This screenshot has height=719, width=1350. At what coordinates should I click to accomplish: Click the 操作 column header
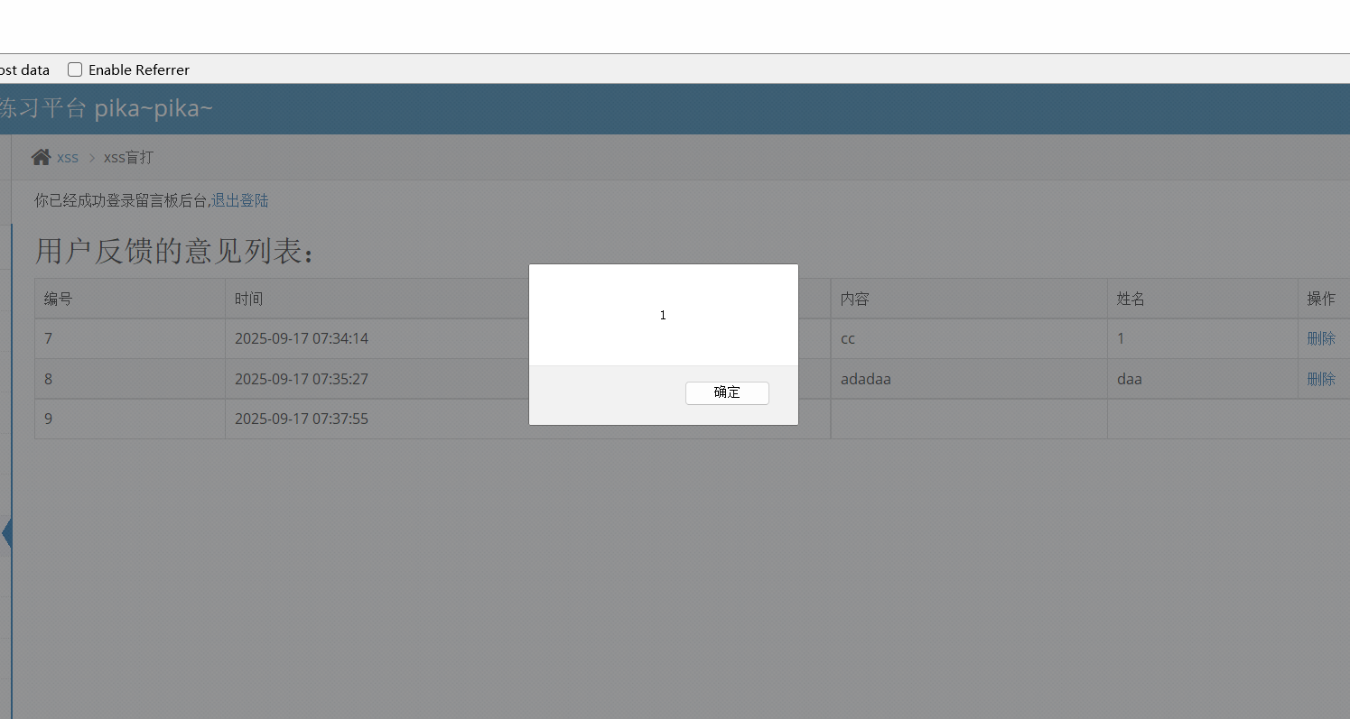coord(1324,299)
